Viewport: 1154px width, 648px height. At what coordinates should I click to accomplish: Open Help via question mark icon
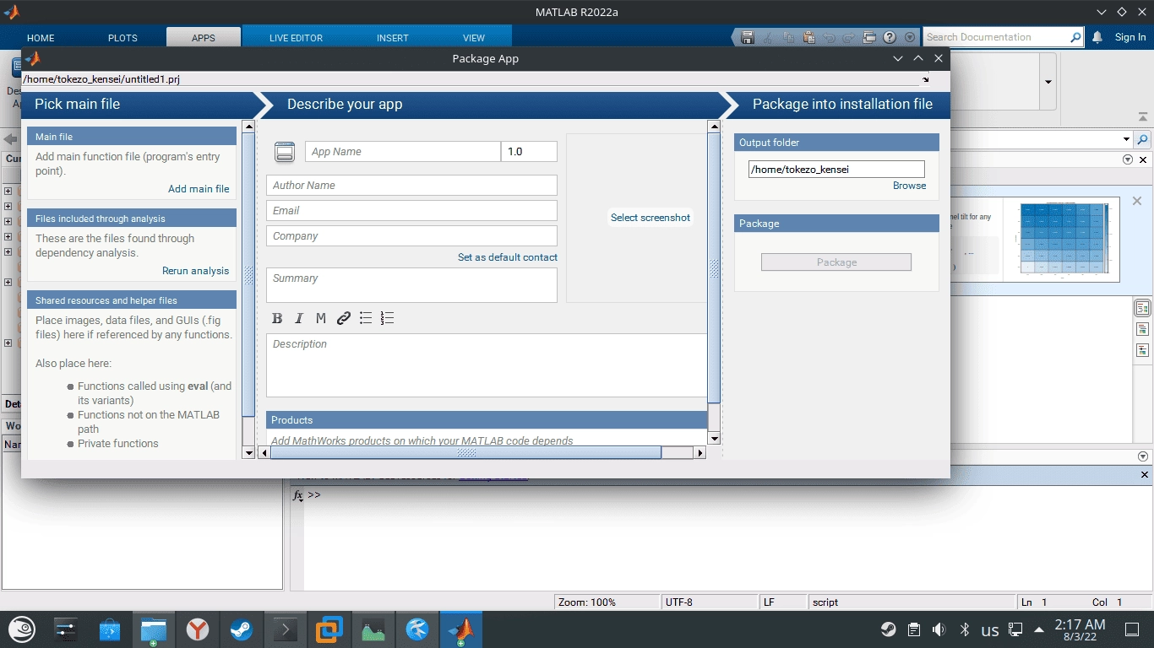pos(890,37)
